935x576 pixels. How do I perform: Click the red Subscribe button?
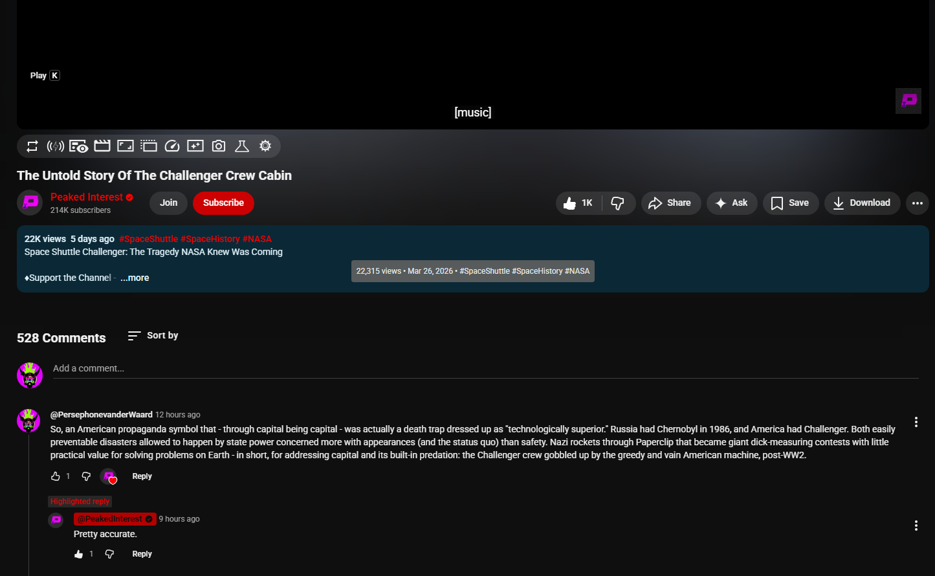pos(223,203)
